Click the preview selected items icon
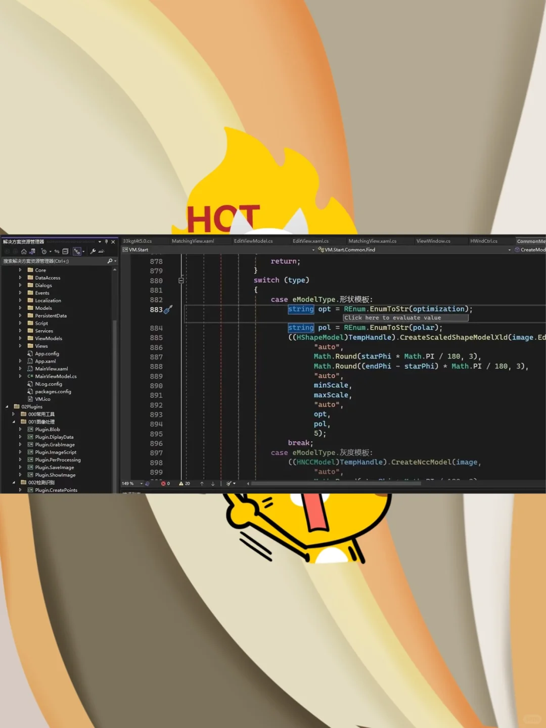Image resolution: width=546 pixels, height=728 pixels. [x=101, y=251]
